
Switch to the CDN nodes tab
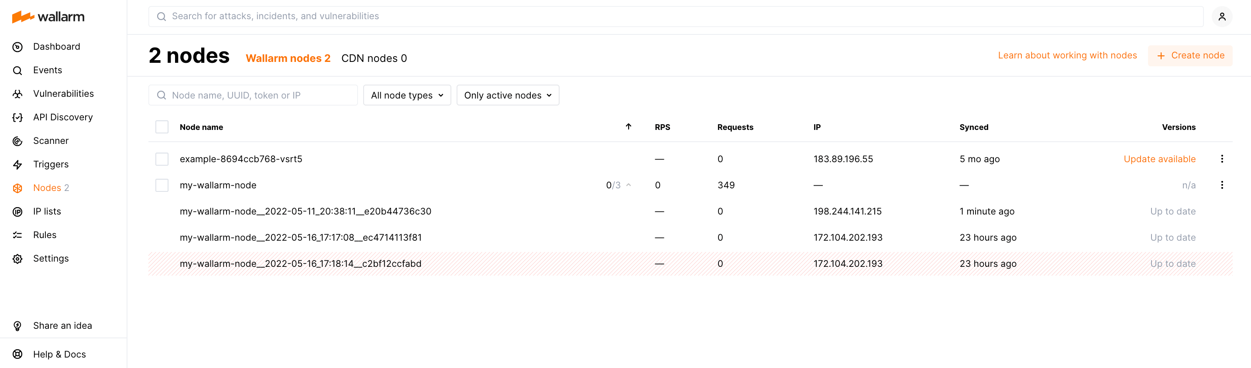click(x=374, y=58)
